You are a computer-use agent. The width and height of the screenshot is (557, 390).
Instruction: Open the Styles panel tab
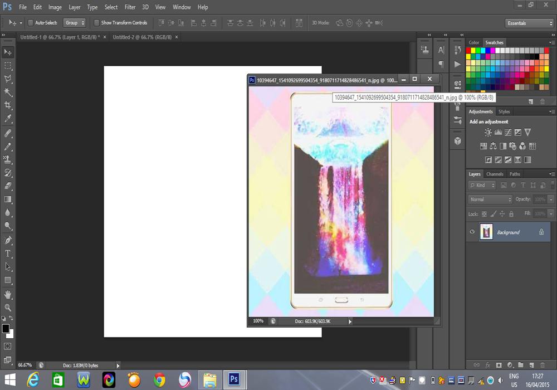pyautogui.click(x=504, y=112)
